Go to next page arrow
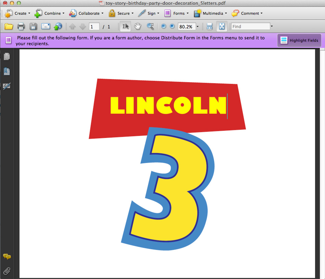This screenshot has height=279, width=325. coord(82,27)
